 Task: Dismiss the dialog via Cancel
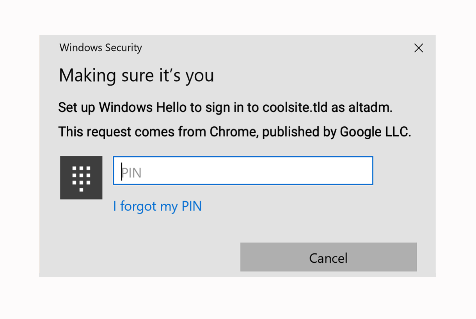pyautogui.click(x=328, y=257)
